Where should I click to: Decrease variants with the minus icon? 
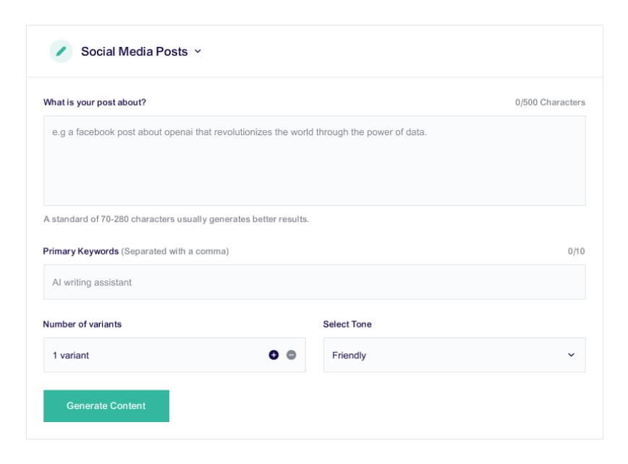292,355
